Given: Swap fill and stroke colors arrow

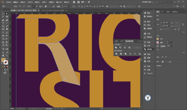Looking at the screenshot, I should click(x=7, y=59).
